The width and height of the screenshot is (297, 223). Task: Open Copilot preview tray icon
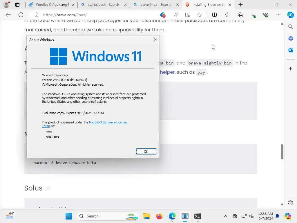[288, 216]
